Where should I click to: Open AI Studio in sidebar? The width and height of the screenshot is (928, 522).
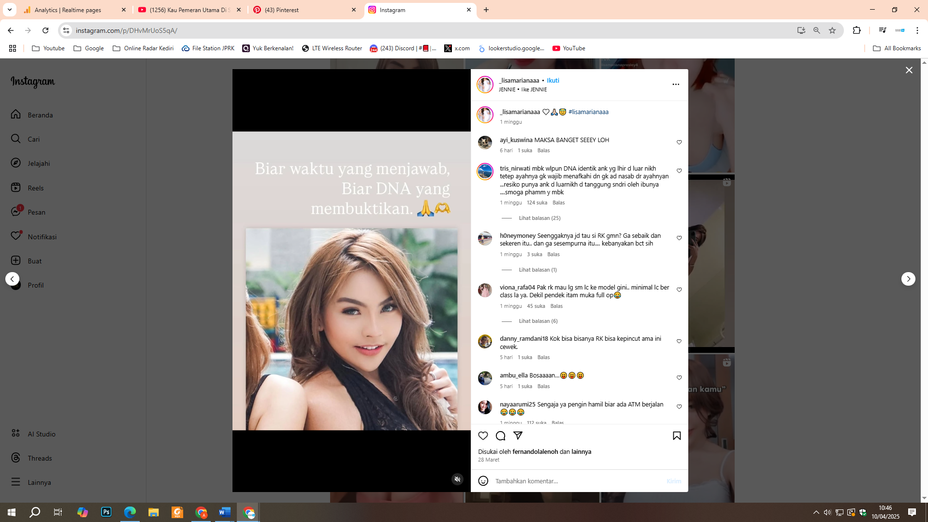click(33, 434)
